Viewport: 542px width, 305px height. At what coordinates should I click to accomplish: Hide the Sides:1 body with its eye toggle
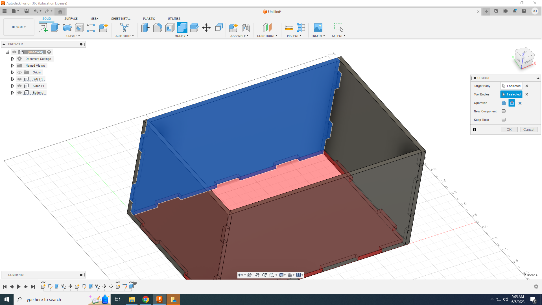19,79
